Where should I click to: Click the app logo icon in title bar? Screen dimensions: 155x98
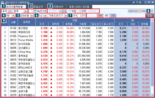pyautogui.click(x=2, y=3)
